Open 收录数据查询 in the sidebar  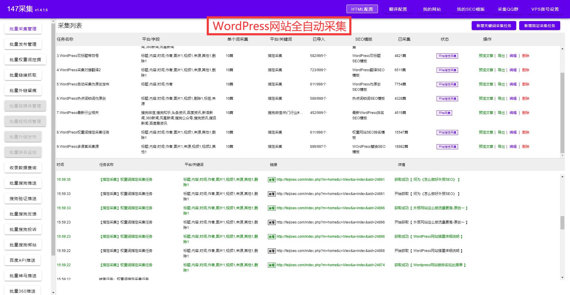23,167
